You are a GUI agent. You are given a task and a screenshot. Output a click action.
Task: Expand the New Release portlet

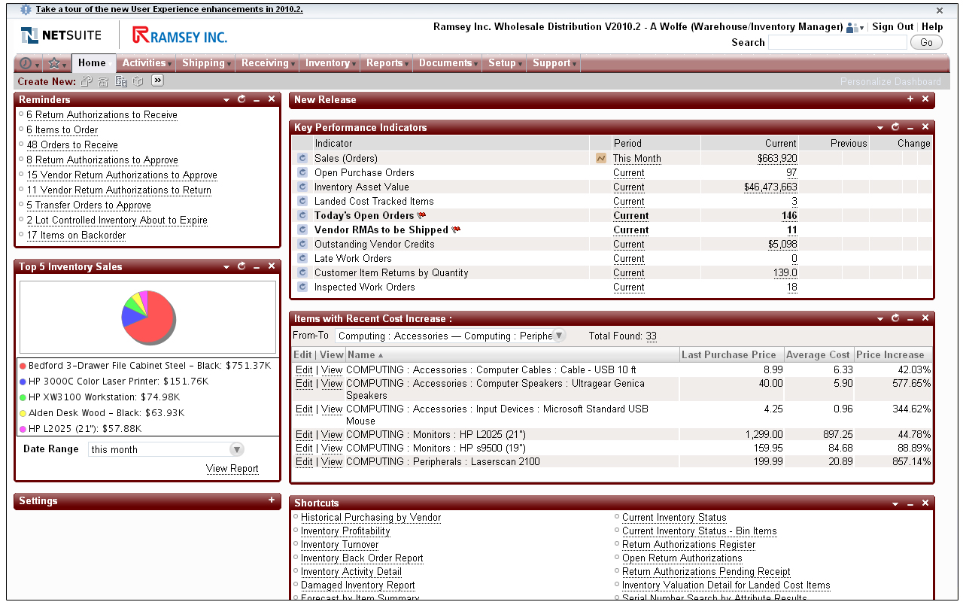click(x=910, y=99)
